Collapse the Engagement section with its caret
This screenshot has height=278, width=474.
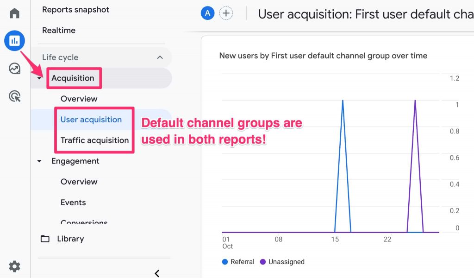pyautogui.click(x=39, y=161)
